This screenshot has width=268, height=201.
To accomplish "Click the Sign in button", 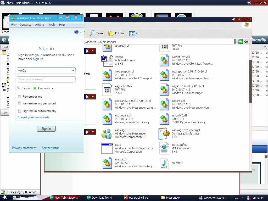I will [x=46, y=129].
